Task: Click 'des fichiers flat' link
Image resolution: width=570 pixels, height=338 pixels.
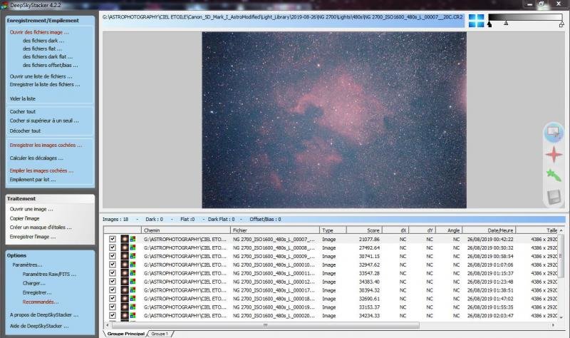Action: point(42,48)
